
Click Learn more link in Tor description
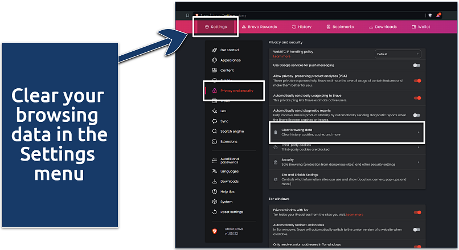[x=354, y=215]
